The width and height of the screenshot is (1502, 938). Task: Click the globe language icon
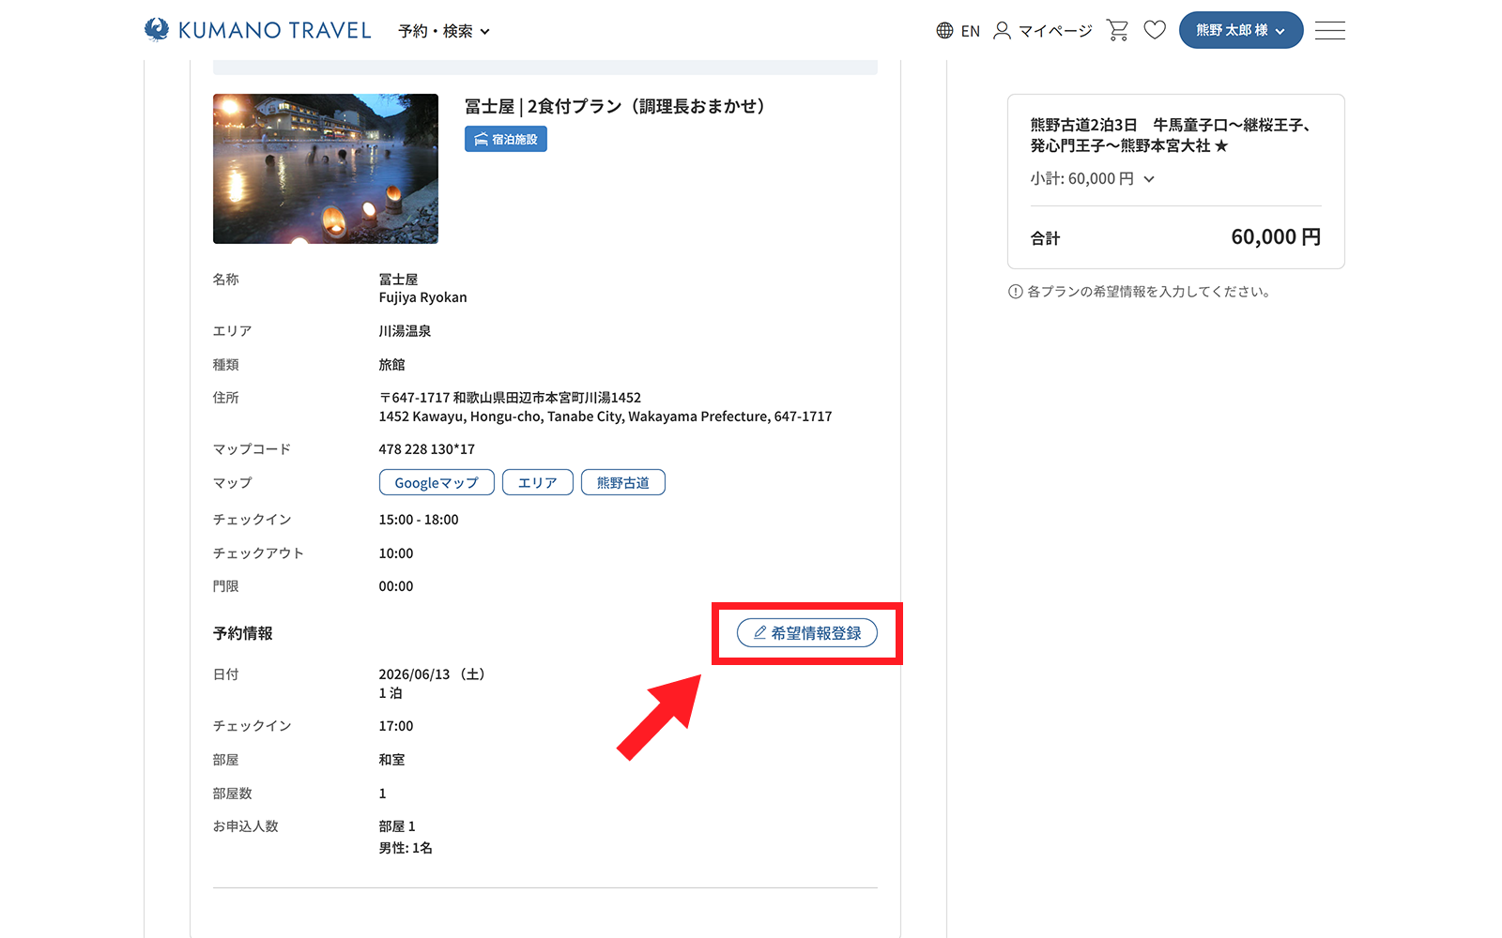944,31
